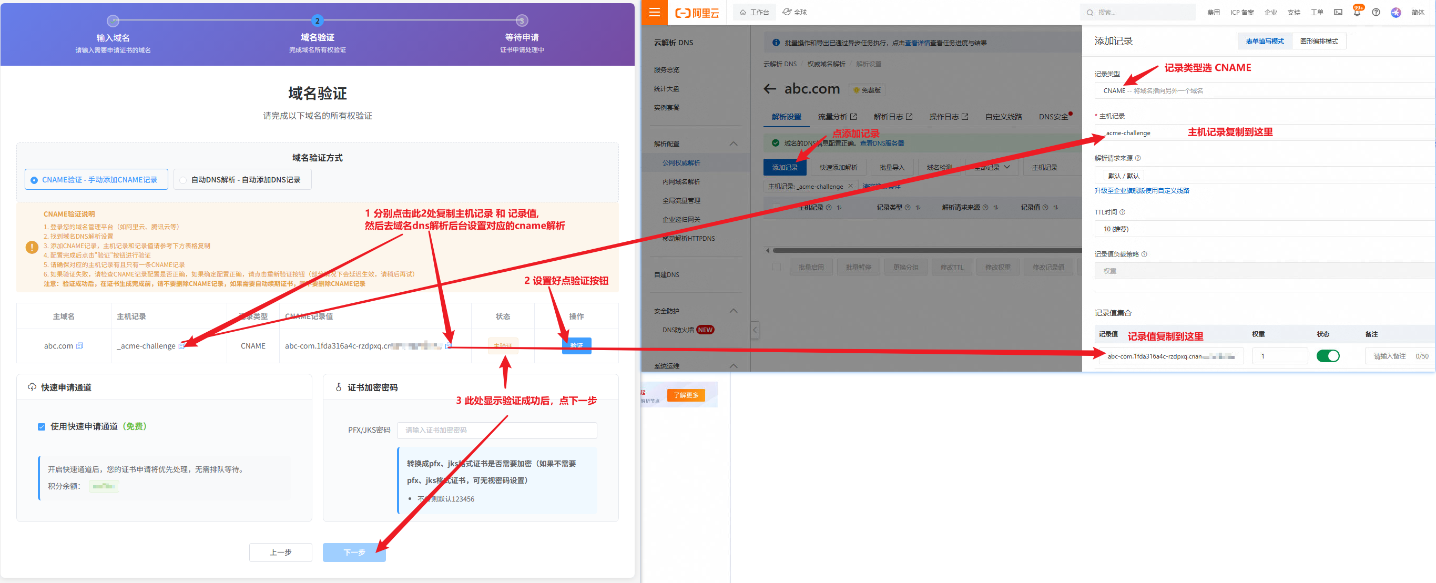Click help icon in 记录类型 column header
Image resolution: width=1436 pixels, height=583 pixels.
point(908,207)
